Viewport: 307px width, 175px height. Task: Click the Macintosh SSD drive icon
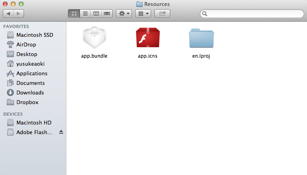(10, 35)
